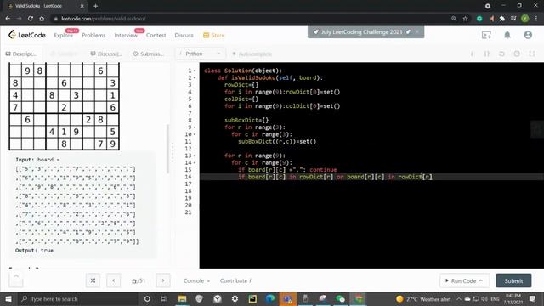Open the July LeetCoding Challenge 2021 banner

362,32
